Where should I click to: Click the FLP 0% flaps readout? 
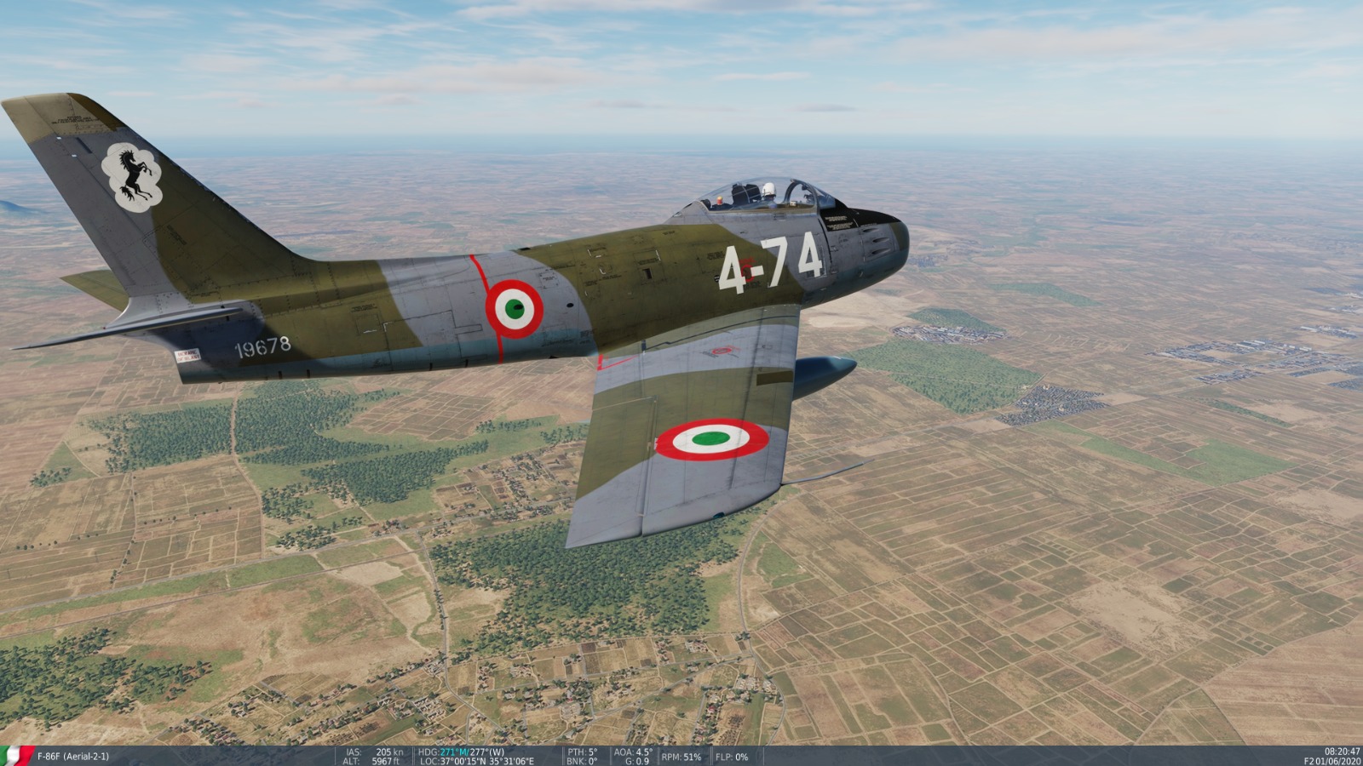tap(732, 756)
